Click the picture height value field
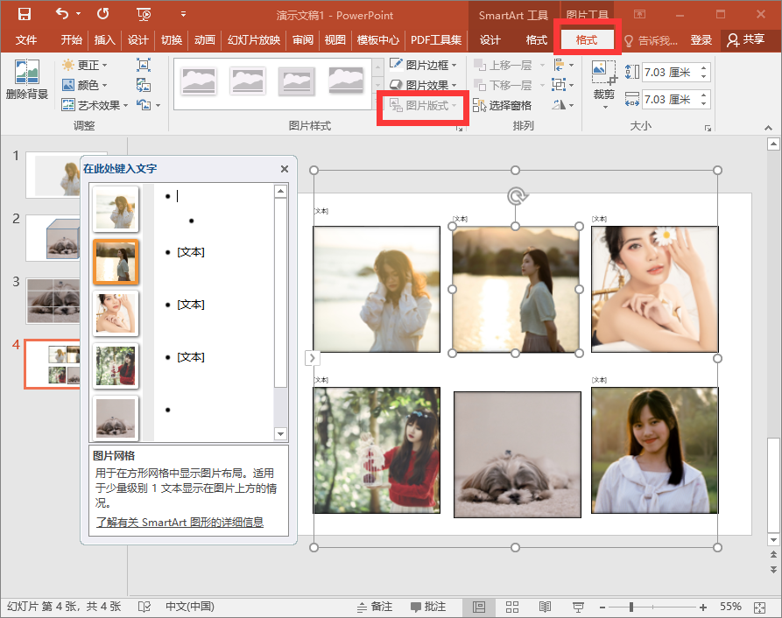 tap(670, 73)
